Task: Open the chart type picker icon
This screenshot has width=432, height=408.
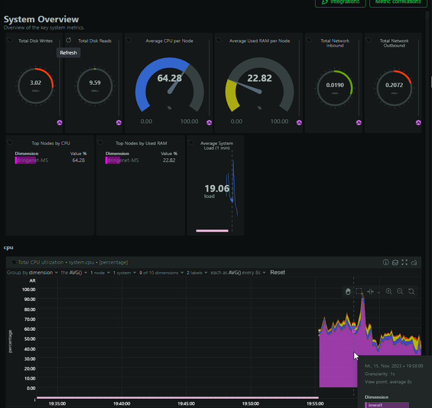Action: pos(395,262)
